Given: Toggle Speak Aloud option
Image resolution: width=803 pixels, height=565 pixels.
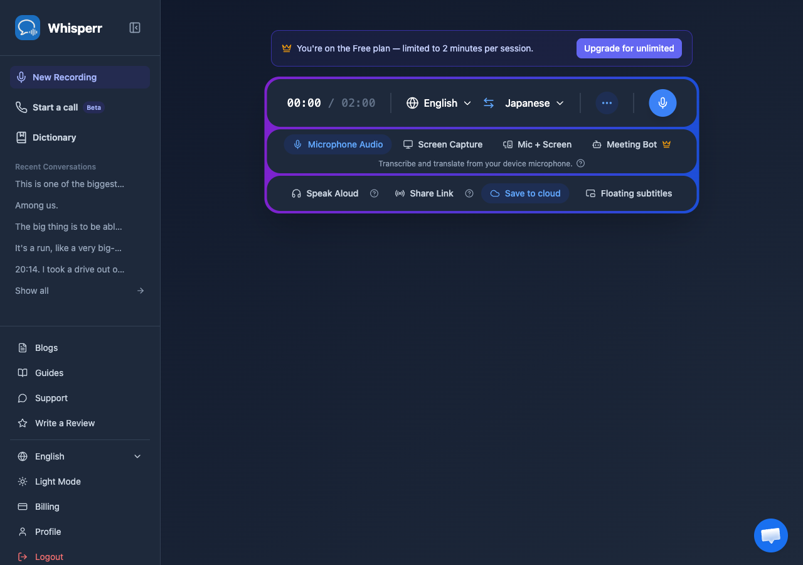Looking at the screenshot, I should point(326,193).
